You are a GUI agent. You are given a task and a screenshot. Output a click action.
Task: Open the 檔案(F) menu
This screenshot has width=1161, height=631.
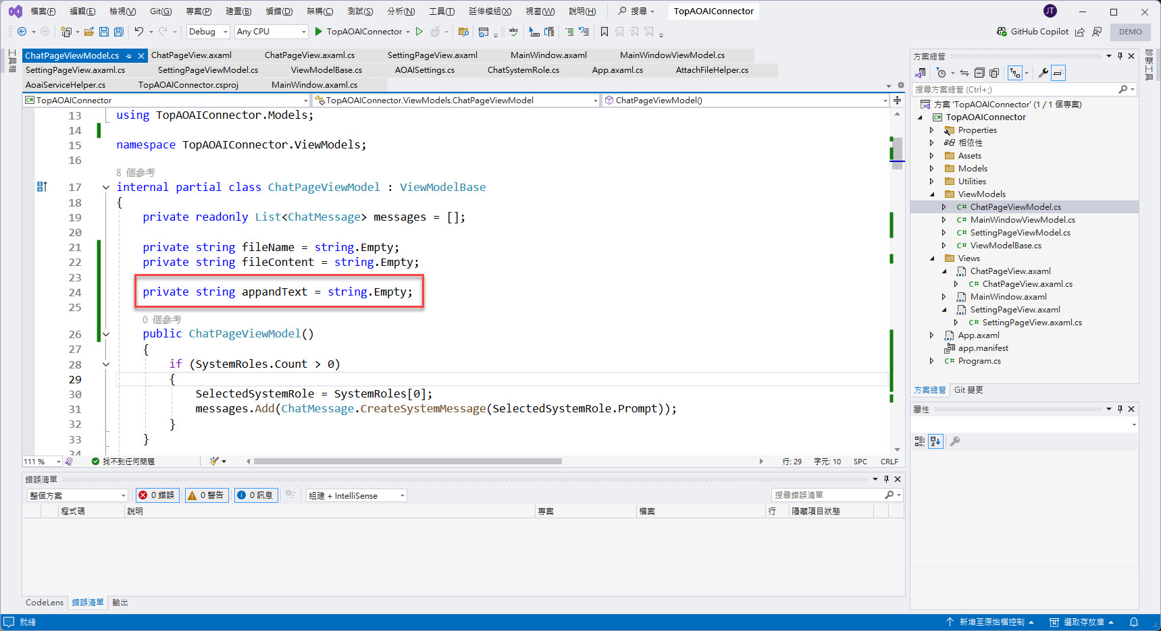click(x=43, y=11)
